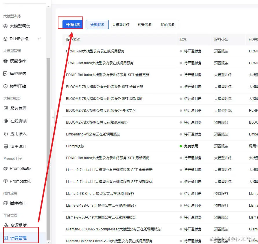Click the 计费管理 sidebar icon

[x=6, y=238]
